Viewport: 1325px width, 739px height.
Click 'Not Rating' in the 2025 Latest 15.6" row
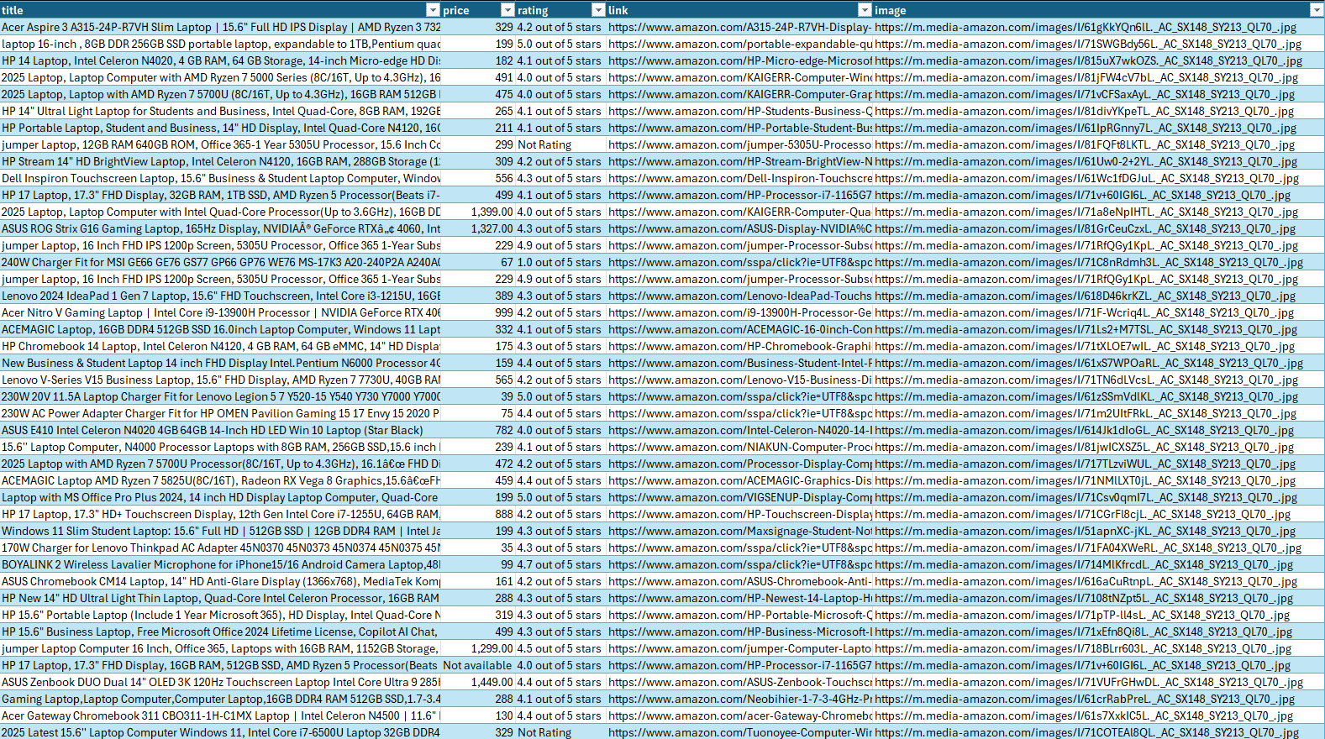click(560, 732)
